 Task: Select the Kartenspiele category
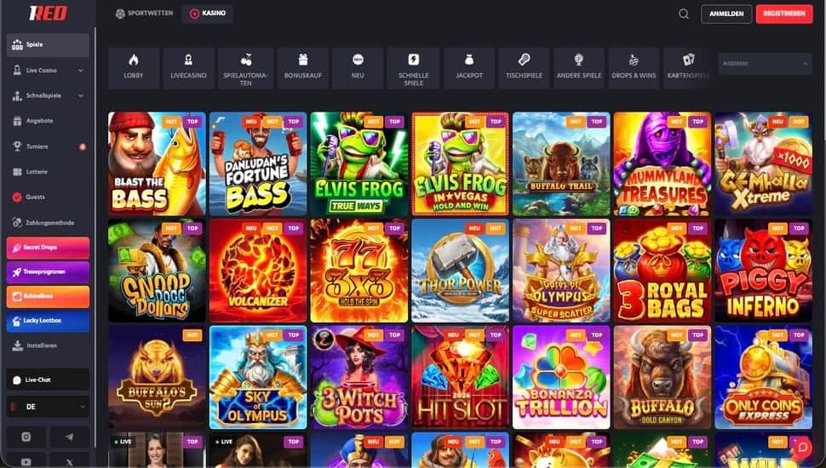(687, 68)
